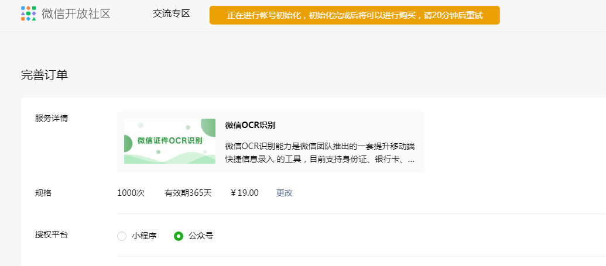Open the 微信开放社区 home title

tap(76, 14)
